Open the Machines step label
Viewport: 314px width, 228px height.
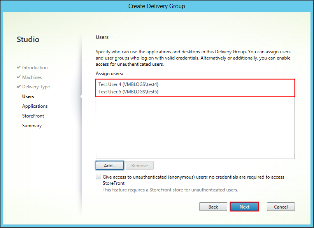coord(32,77)
